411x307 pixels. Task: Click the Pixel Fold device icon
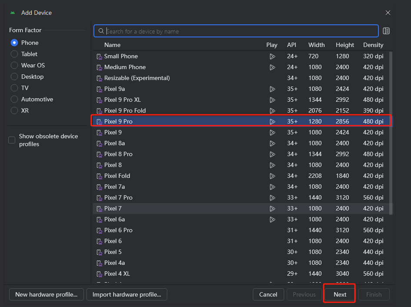tap(99, 176)
